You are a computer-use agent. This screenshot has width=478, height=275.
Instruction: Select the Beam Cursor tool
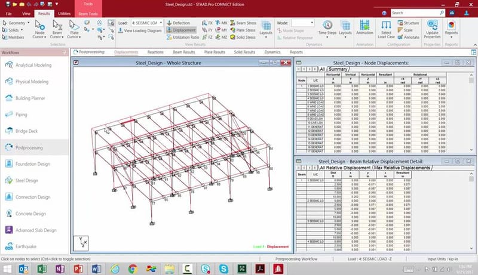coord(57,29)
